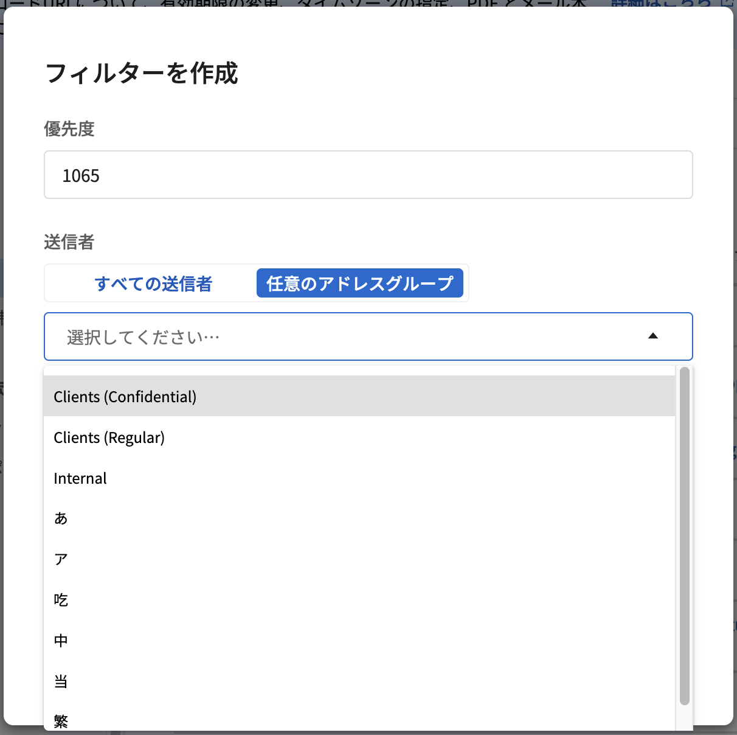The width and height of the screenshot is (737, 735).
Task: Choose Clients (Confidential) from the list
Action: coord(359,396)
